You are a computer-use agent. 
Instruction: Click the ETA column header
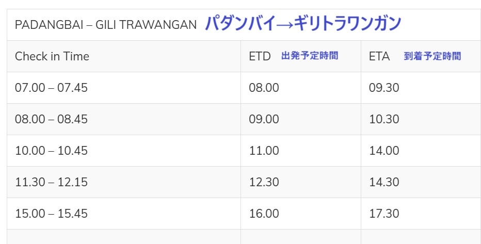pyautogui.click(x=379, y=56)
